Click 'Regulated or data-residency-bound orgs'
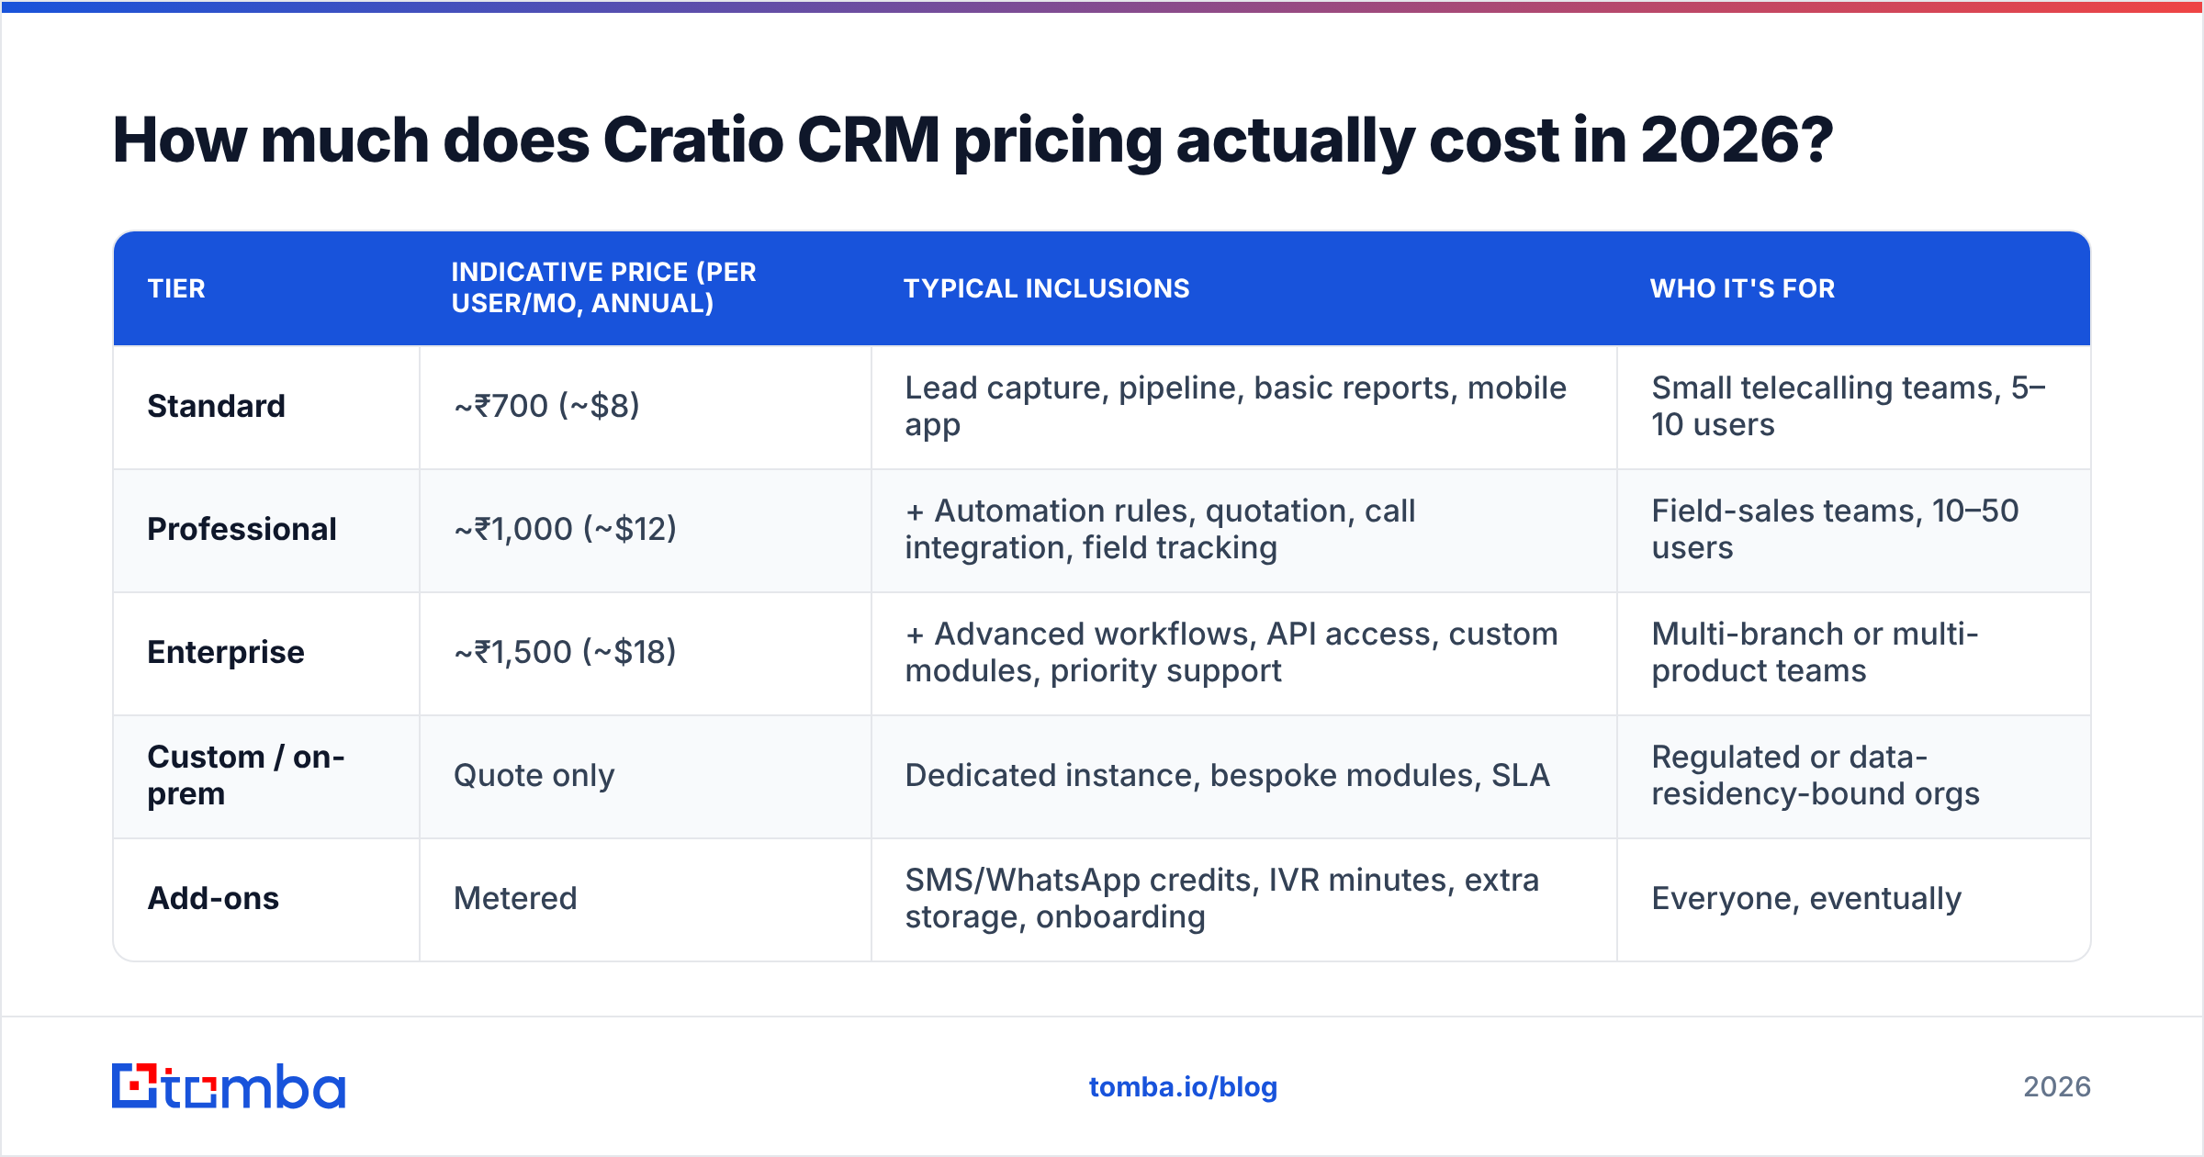2204x1157 pixels. [x=1816, y=775]
